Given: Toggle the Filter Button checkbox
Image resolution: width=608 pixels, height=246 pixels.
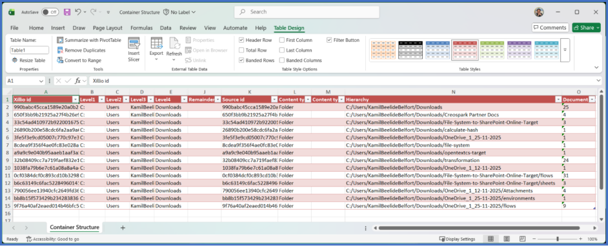Looking at the screenshot, I should click(329, 40).
